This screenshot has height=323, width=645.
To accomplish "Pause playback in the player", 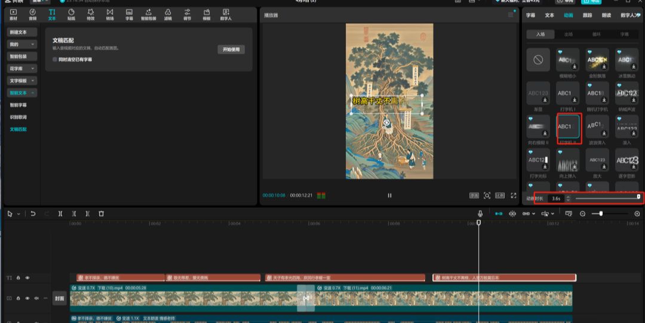I will (x=389, y=195).
